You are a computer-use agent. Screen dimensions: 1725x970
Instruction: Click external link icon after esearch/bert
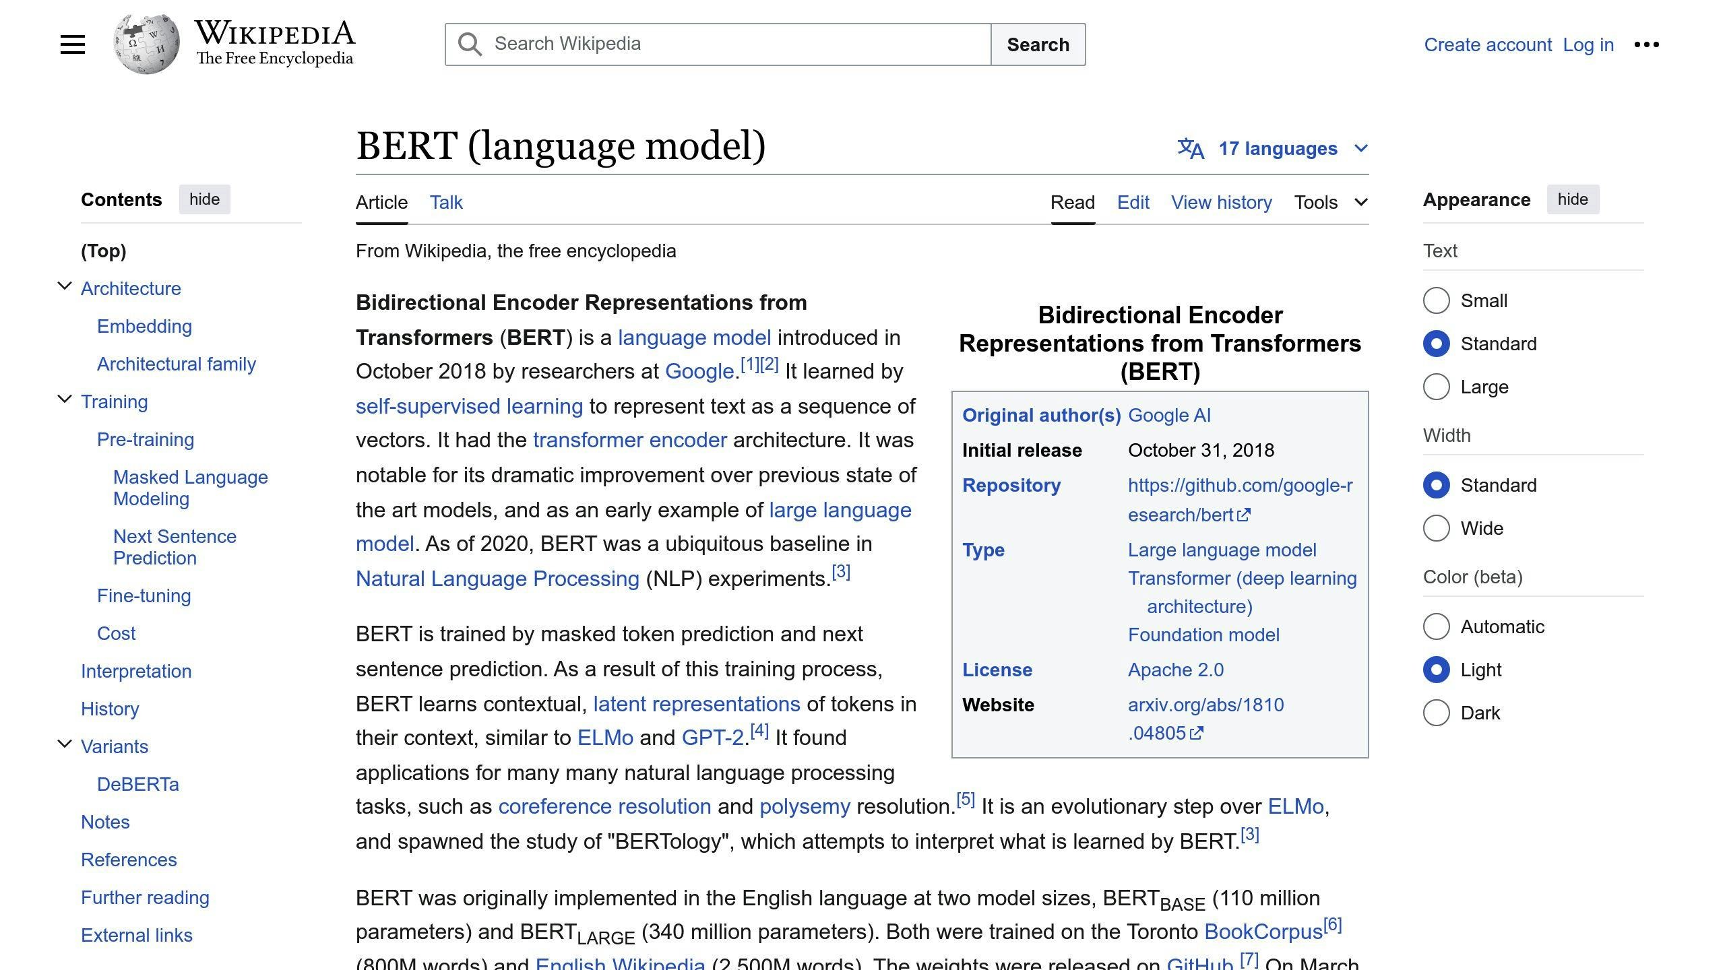coord(1245,515)
